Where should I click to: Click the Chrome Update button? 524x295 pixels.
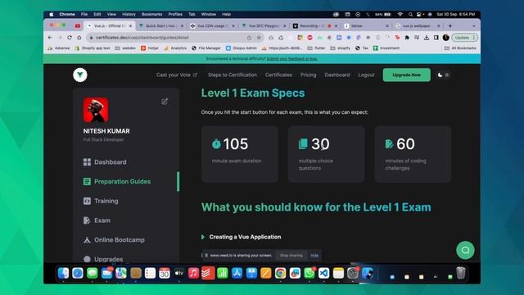[x=464, y=38]
